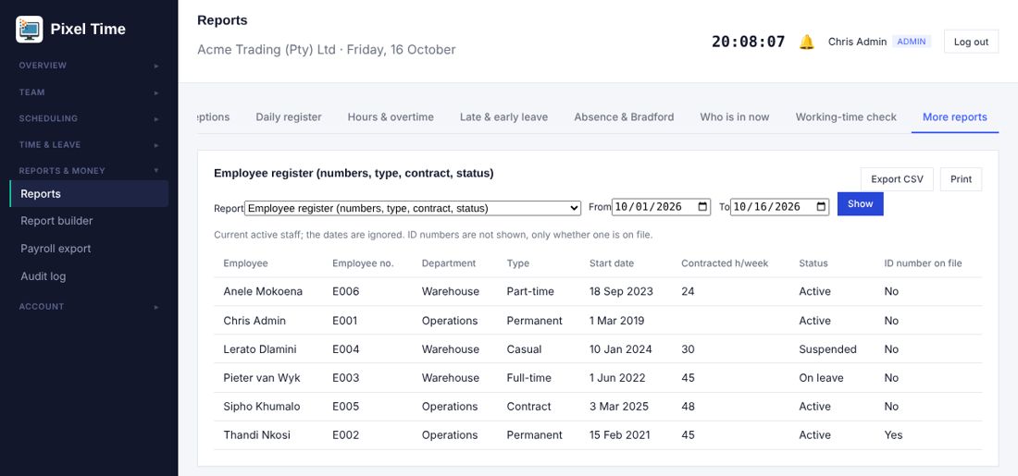Viewport: 1018px width, 476px height.
Task: Expand the Team sidebar section
Action: (x=89, y=92)
